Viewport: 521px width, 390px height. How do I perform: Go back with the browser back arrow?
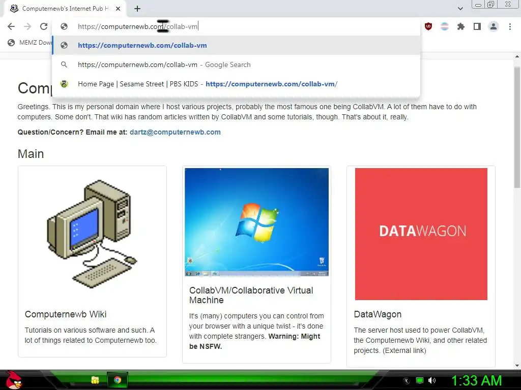pyautogui.click(x=11, y=26)
